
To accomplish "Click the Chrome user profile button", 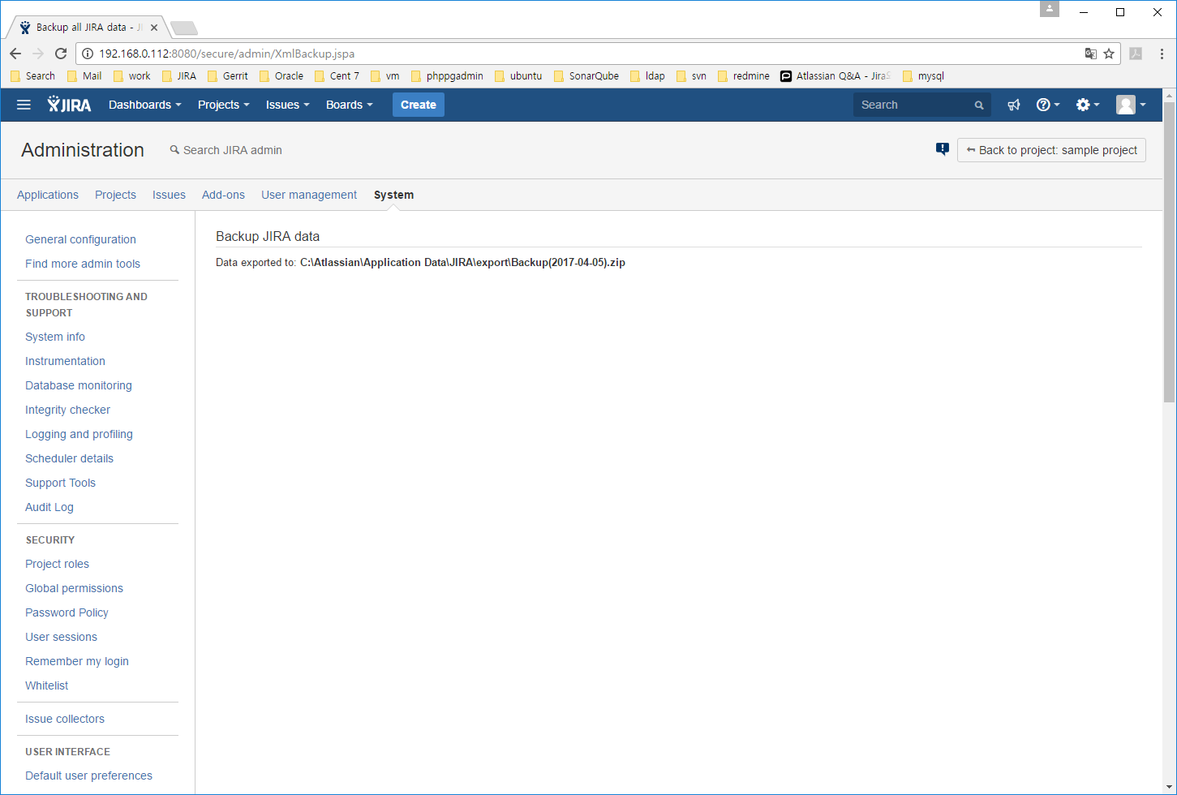I will coord(1050,9).
